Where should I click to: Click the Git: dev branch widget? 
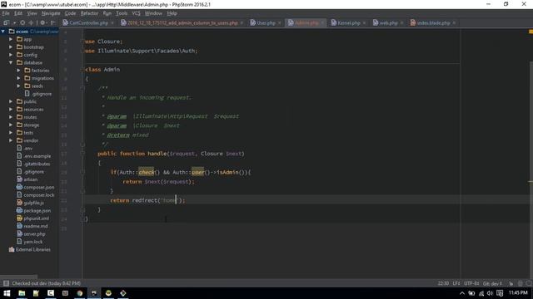click(492, 283)
